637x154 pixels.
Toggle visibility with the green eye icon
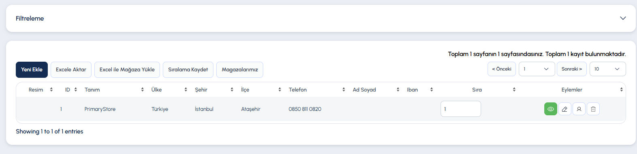[x=550, y=109]
